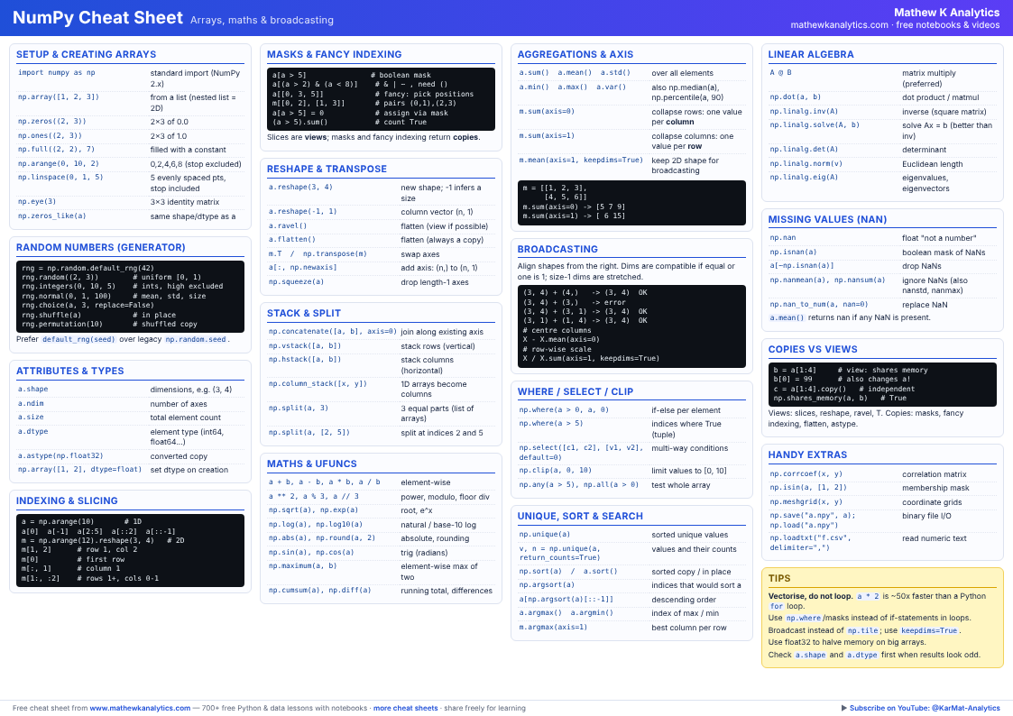The width and height of the screenshot is (1013, 716).
Task: Select the 'INDEXING & SLICING' heading
Action: pyautogui.click(x=67, y=500)
